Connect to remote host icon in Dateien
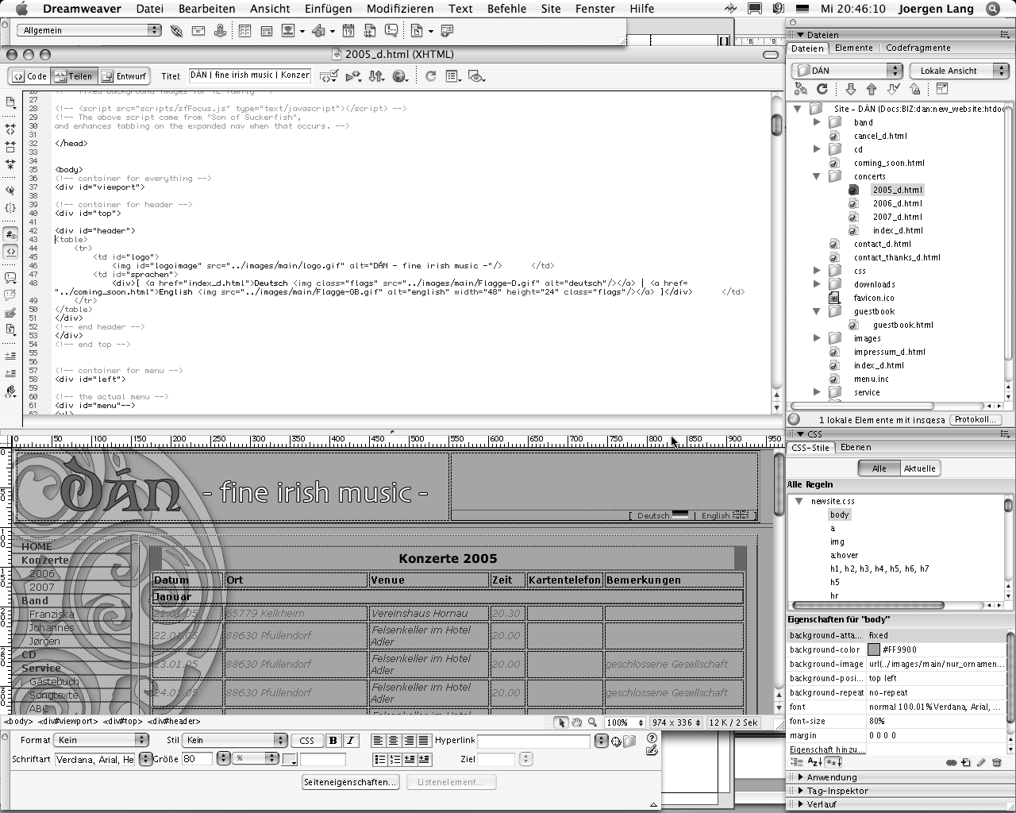The image size is (1016, 813). click(x=801, y=89)
